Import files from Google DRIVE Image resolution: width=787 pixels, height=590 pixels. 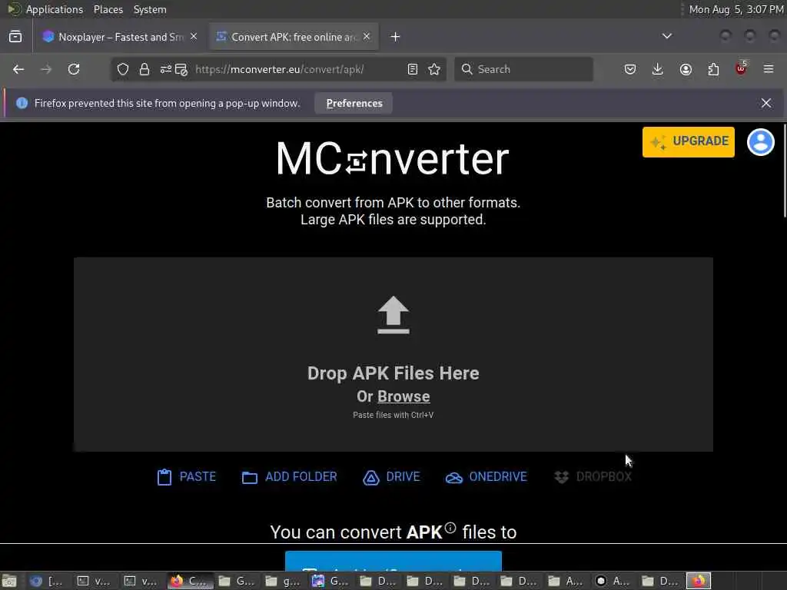click(x=391, y=476)
